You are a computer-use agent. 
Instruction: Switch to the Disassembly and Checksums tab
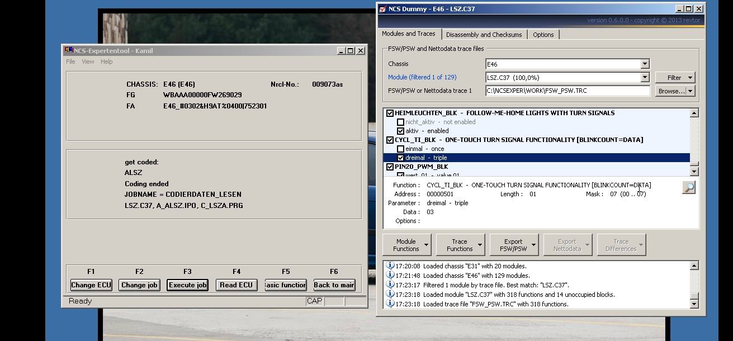pyautogui.click(x=484, y=35)
